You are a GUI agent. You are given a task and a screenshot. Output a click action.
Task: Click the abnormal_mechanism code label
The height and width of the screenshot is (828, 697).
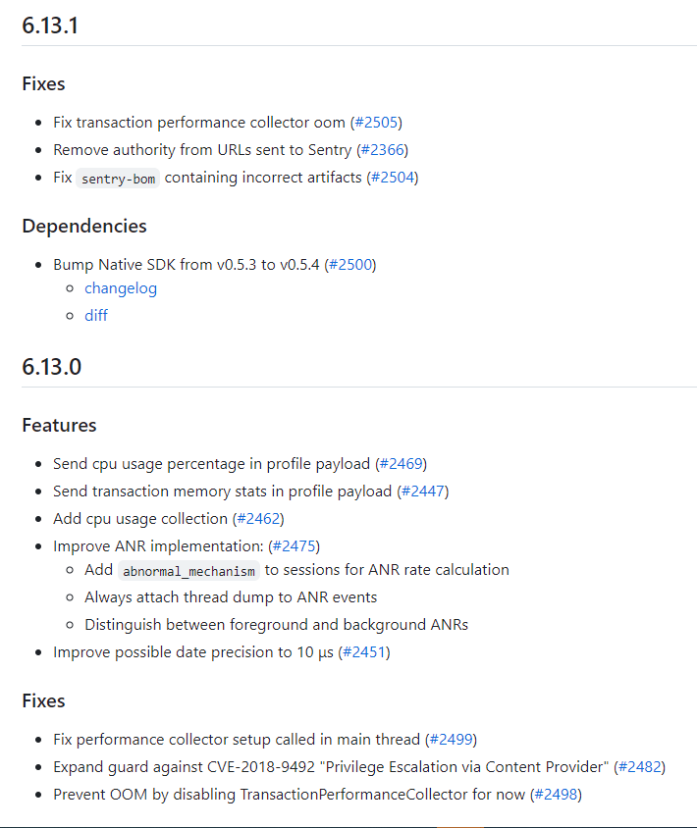point(188,571)
